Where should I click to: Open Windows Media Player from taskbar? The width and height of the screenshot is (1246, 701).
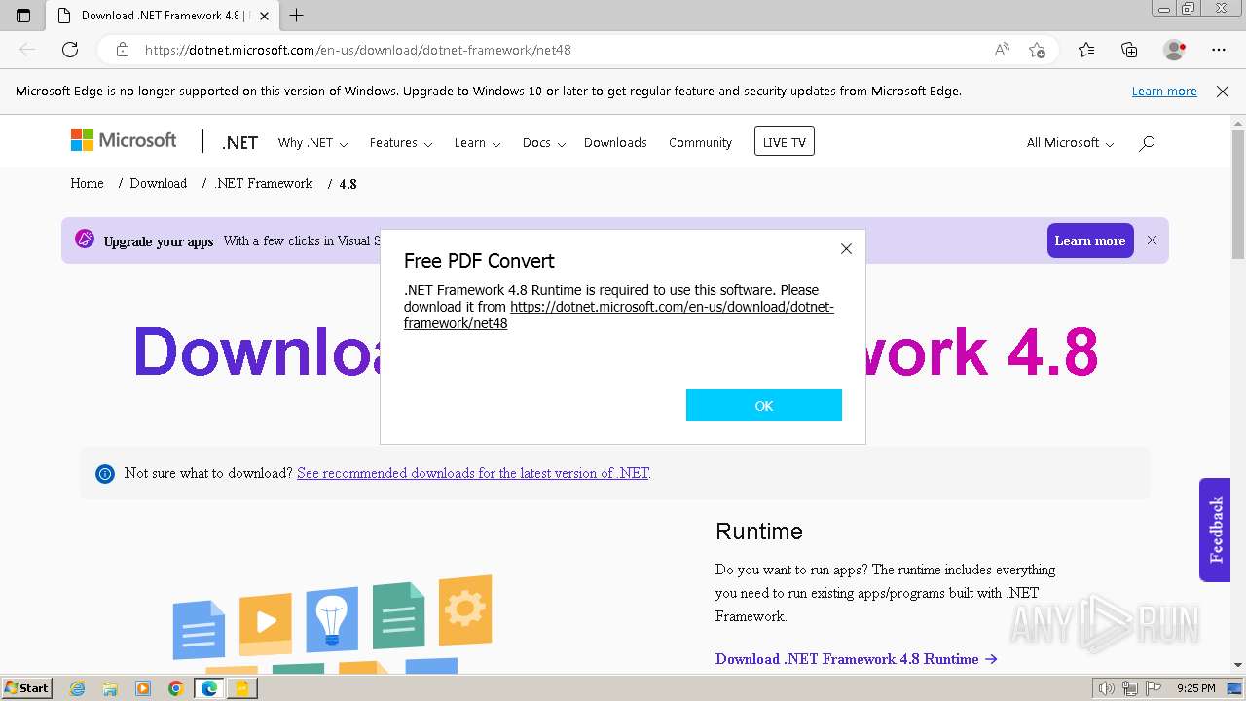(x=143, y=688)
